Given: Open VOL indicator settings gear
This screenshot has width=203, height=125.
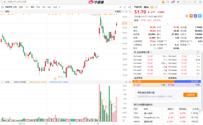Looking at the screenshot, I should (130, 82).
